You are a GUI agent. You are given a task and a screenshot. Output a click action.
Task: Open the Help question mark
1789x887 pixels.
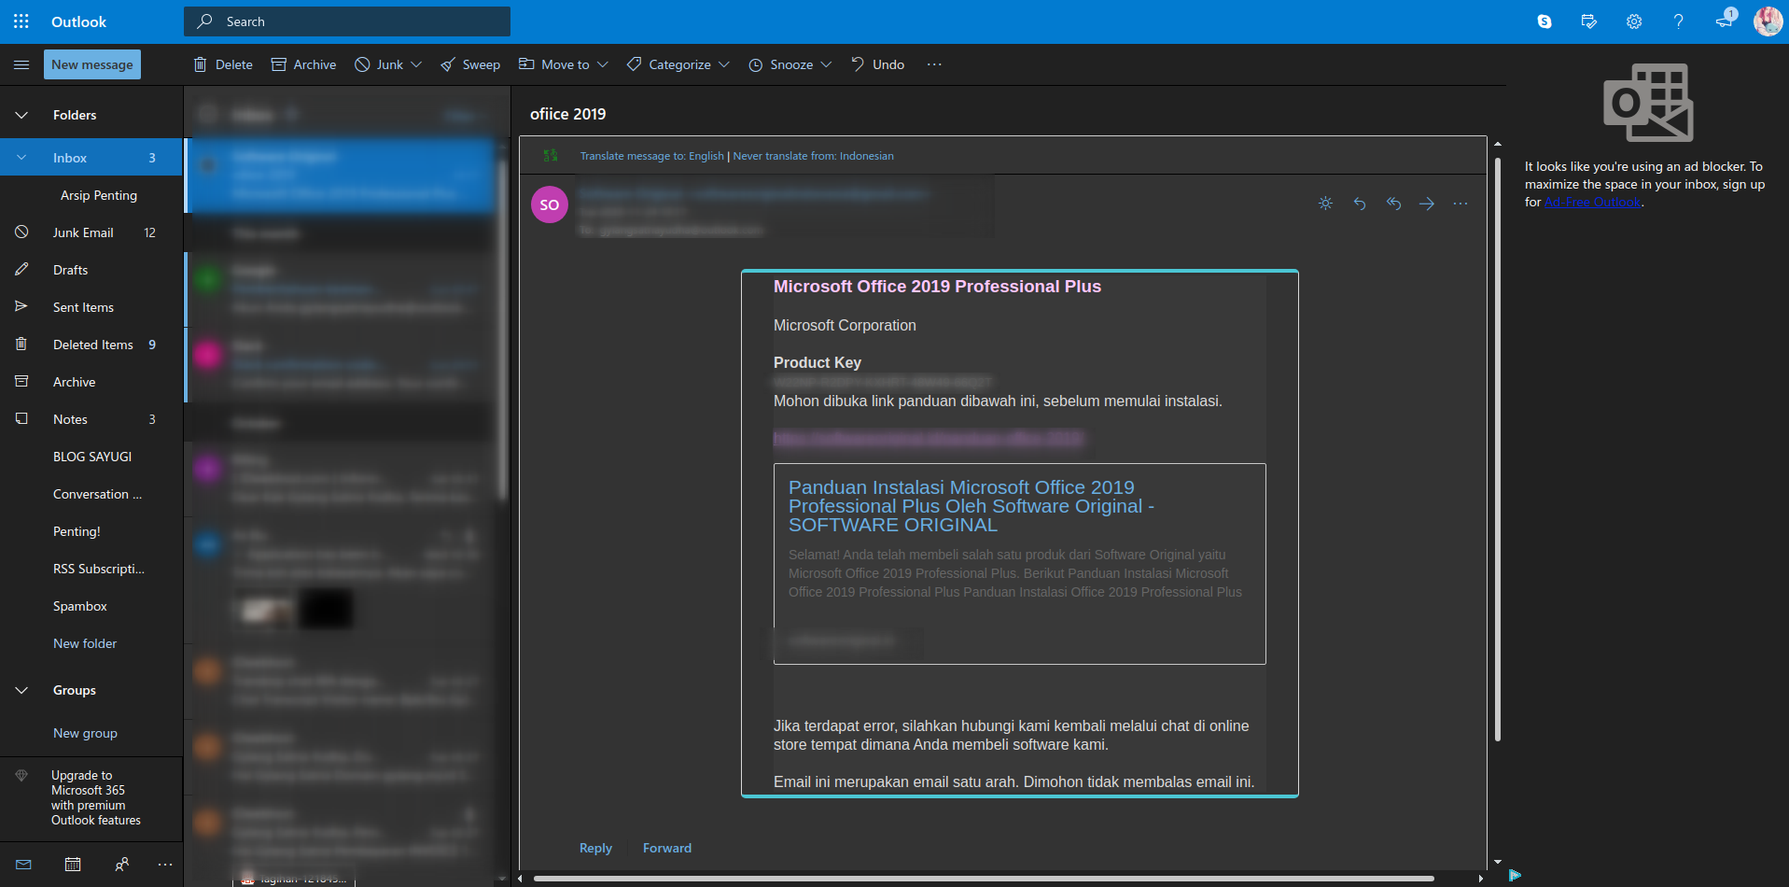pyautogui.click(x=1679, y=21)
